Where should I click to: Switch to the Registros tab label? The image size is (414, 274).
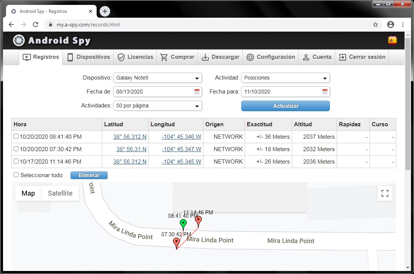[x=46, y=57]
